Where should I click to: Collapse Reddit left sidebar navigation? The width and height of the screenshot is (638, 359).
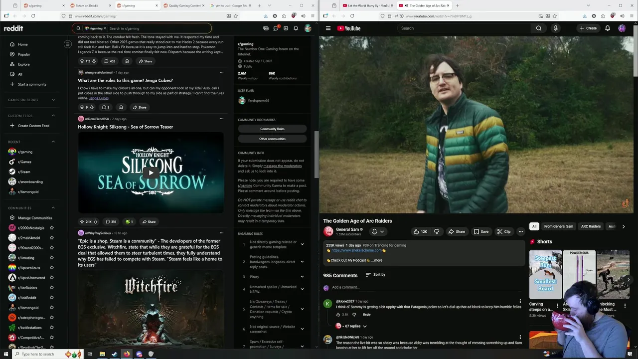coord(68,44)
